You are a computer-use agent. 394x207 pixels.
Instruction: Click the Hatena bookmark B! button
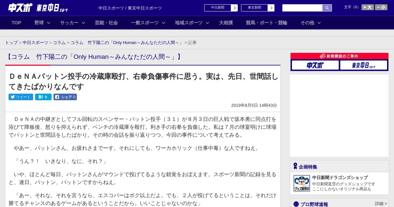click(x=43, y=97)
